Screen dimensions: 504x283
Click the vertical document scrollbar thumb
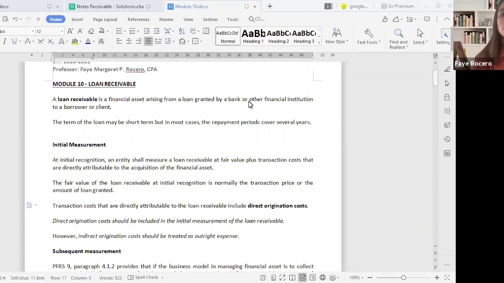coord(435,77)
